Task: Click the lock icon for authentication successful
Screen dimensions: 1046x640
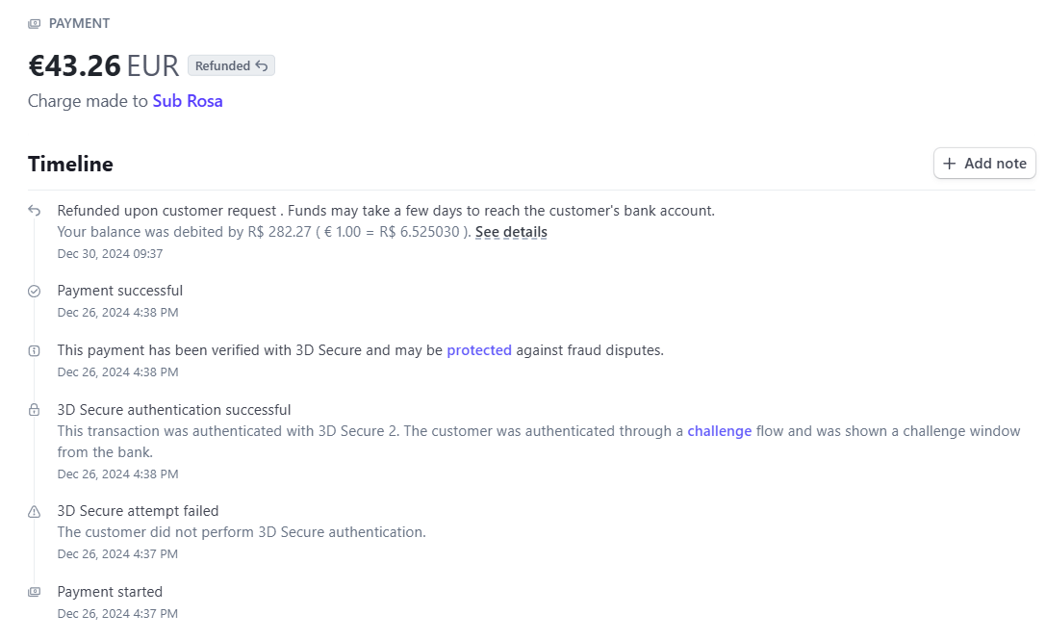Action: coord(34,410)
